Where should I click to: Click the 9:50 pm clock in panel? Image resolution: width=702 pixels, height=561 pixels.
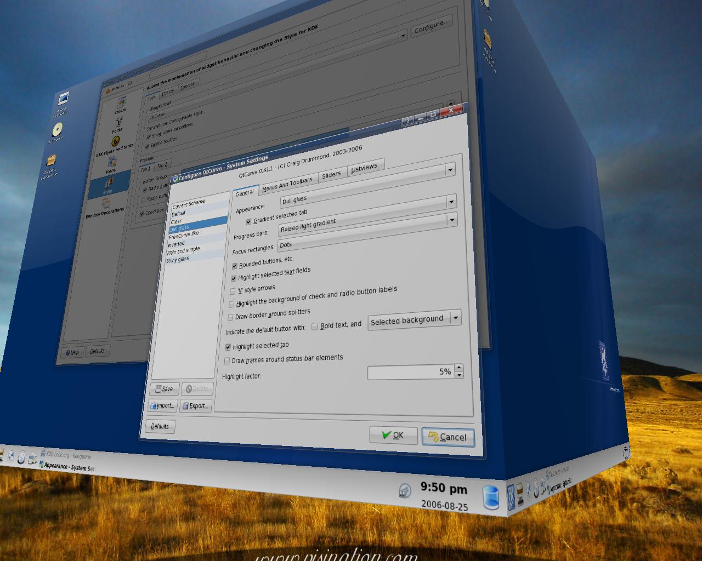444,488
